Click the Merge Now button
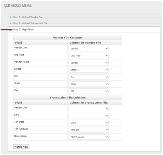The height and width of the screenshot is (155, 163). pyautogui.click(x=21, y=147)
